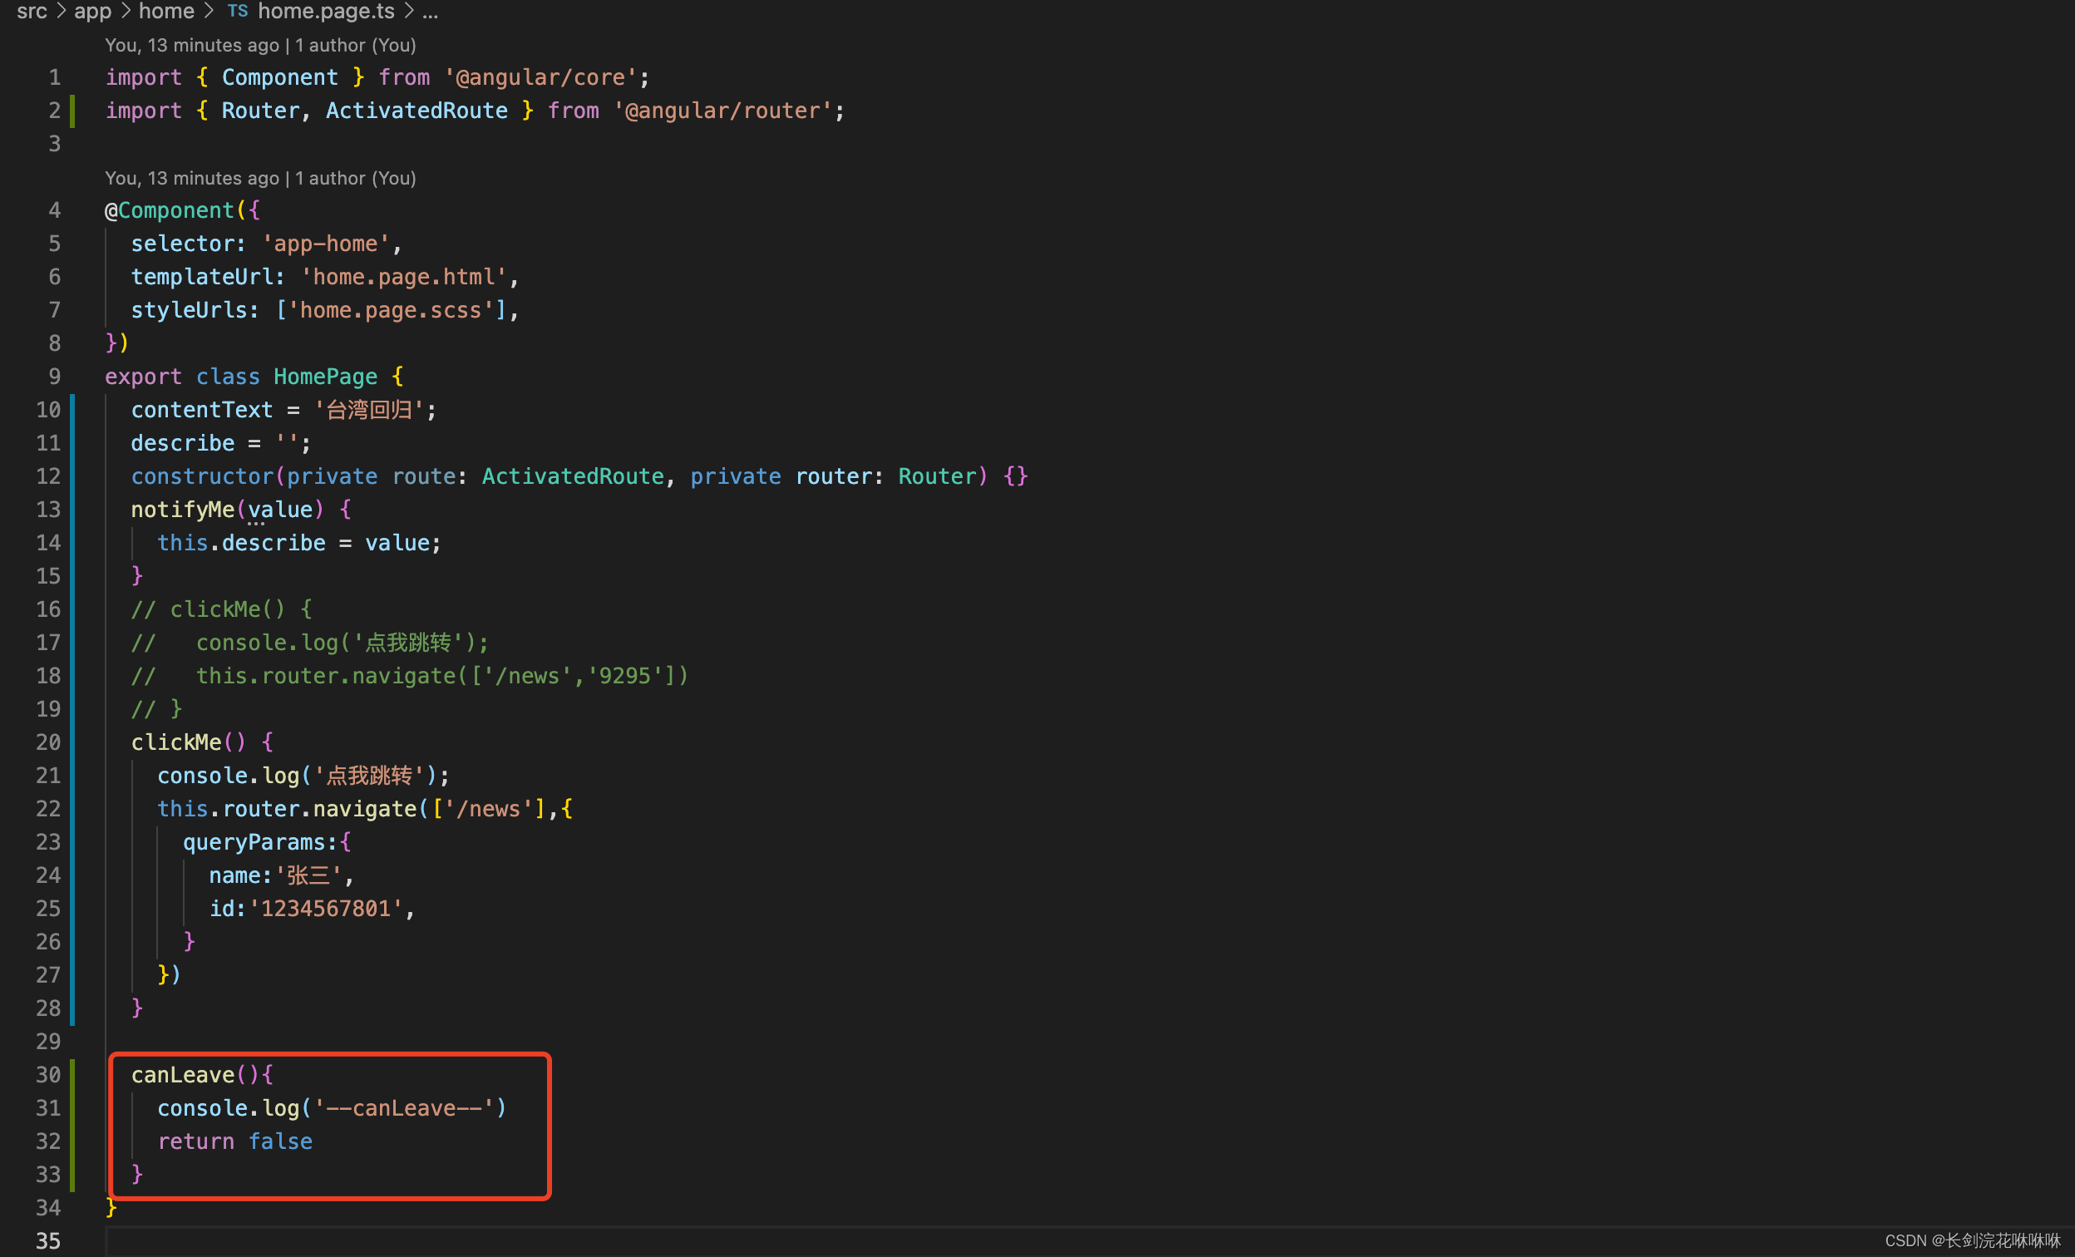Click the breadcrumb ellipsis symbol segment
The image size is (2075, 1257).
point(431,11)
